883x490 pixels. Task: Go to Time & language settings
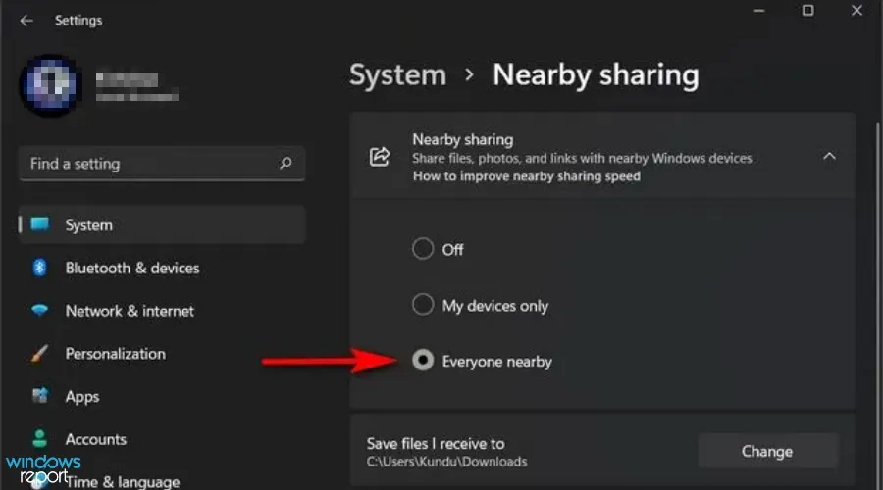pyautogui.click(x=123, y=481)
